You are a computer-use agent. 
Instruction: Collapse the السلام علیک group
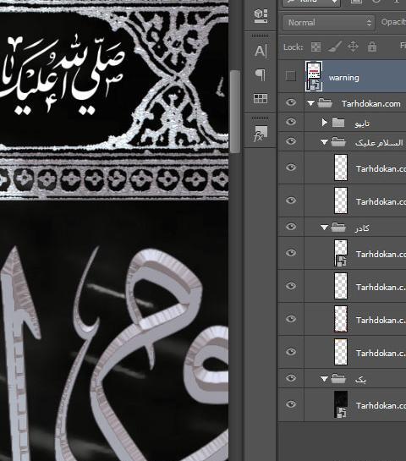tap(324, 142)
